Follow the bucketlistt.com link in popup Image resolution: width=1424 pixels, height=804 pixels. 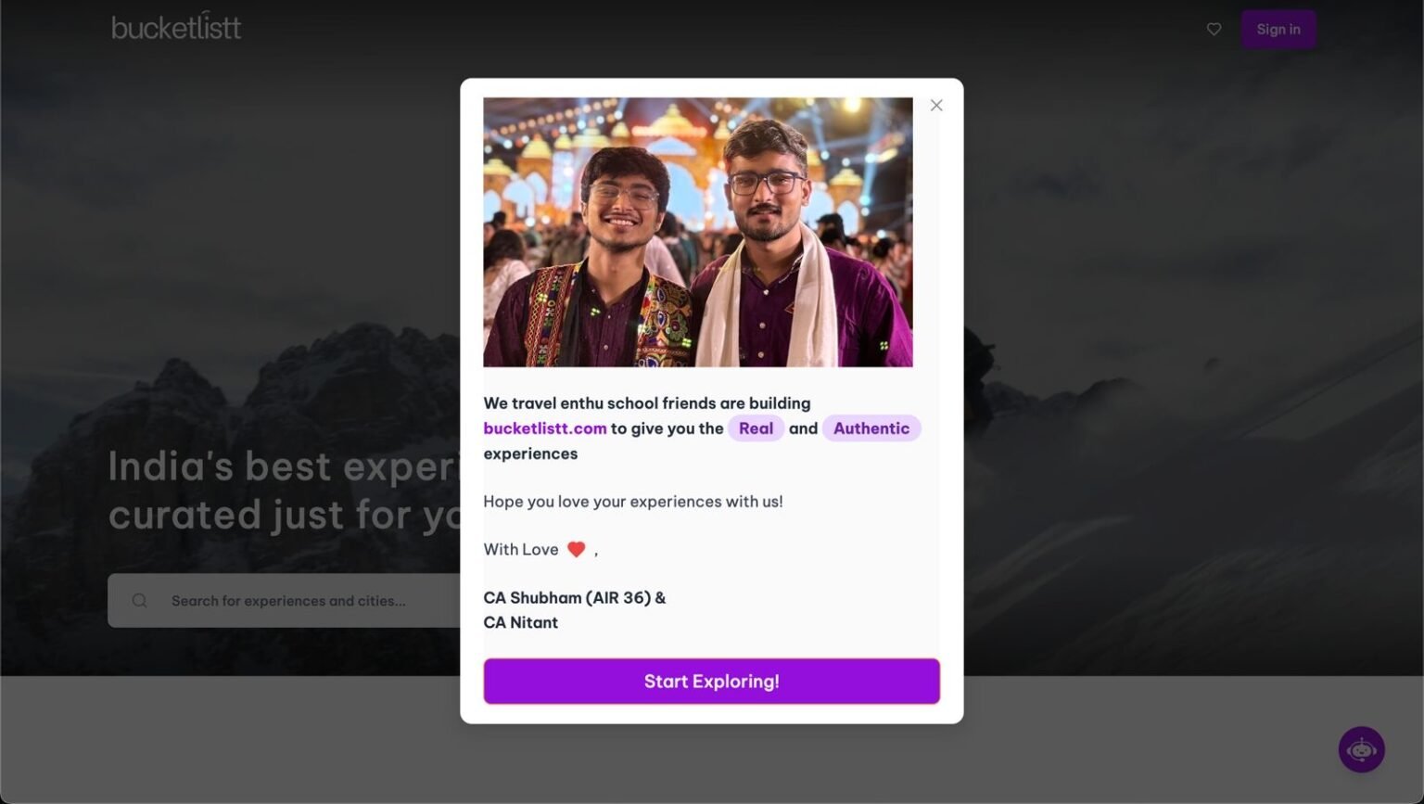[544, 428]
